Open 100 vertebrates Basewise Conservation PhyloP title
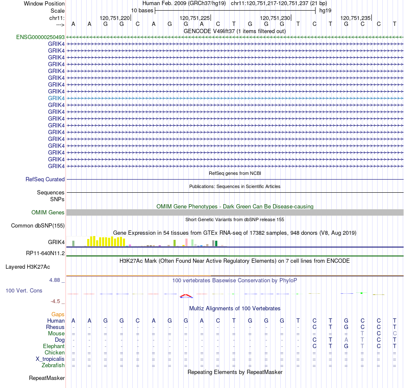404x388 pixels. (235, 280)
